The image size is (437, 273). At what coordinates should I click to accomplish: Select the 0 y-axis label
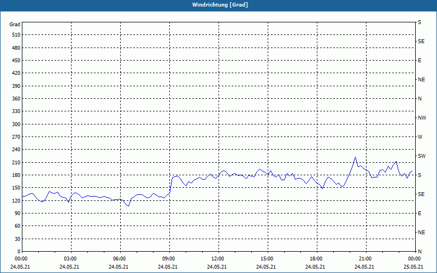(19, 252)
